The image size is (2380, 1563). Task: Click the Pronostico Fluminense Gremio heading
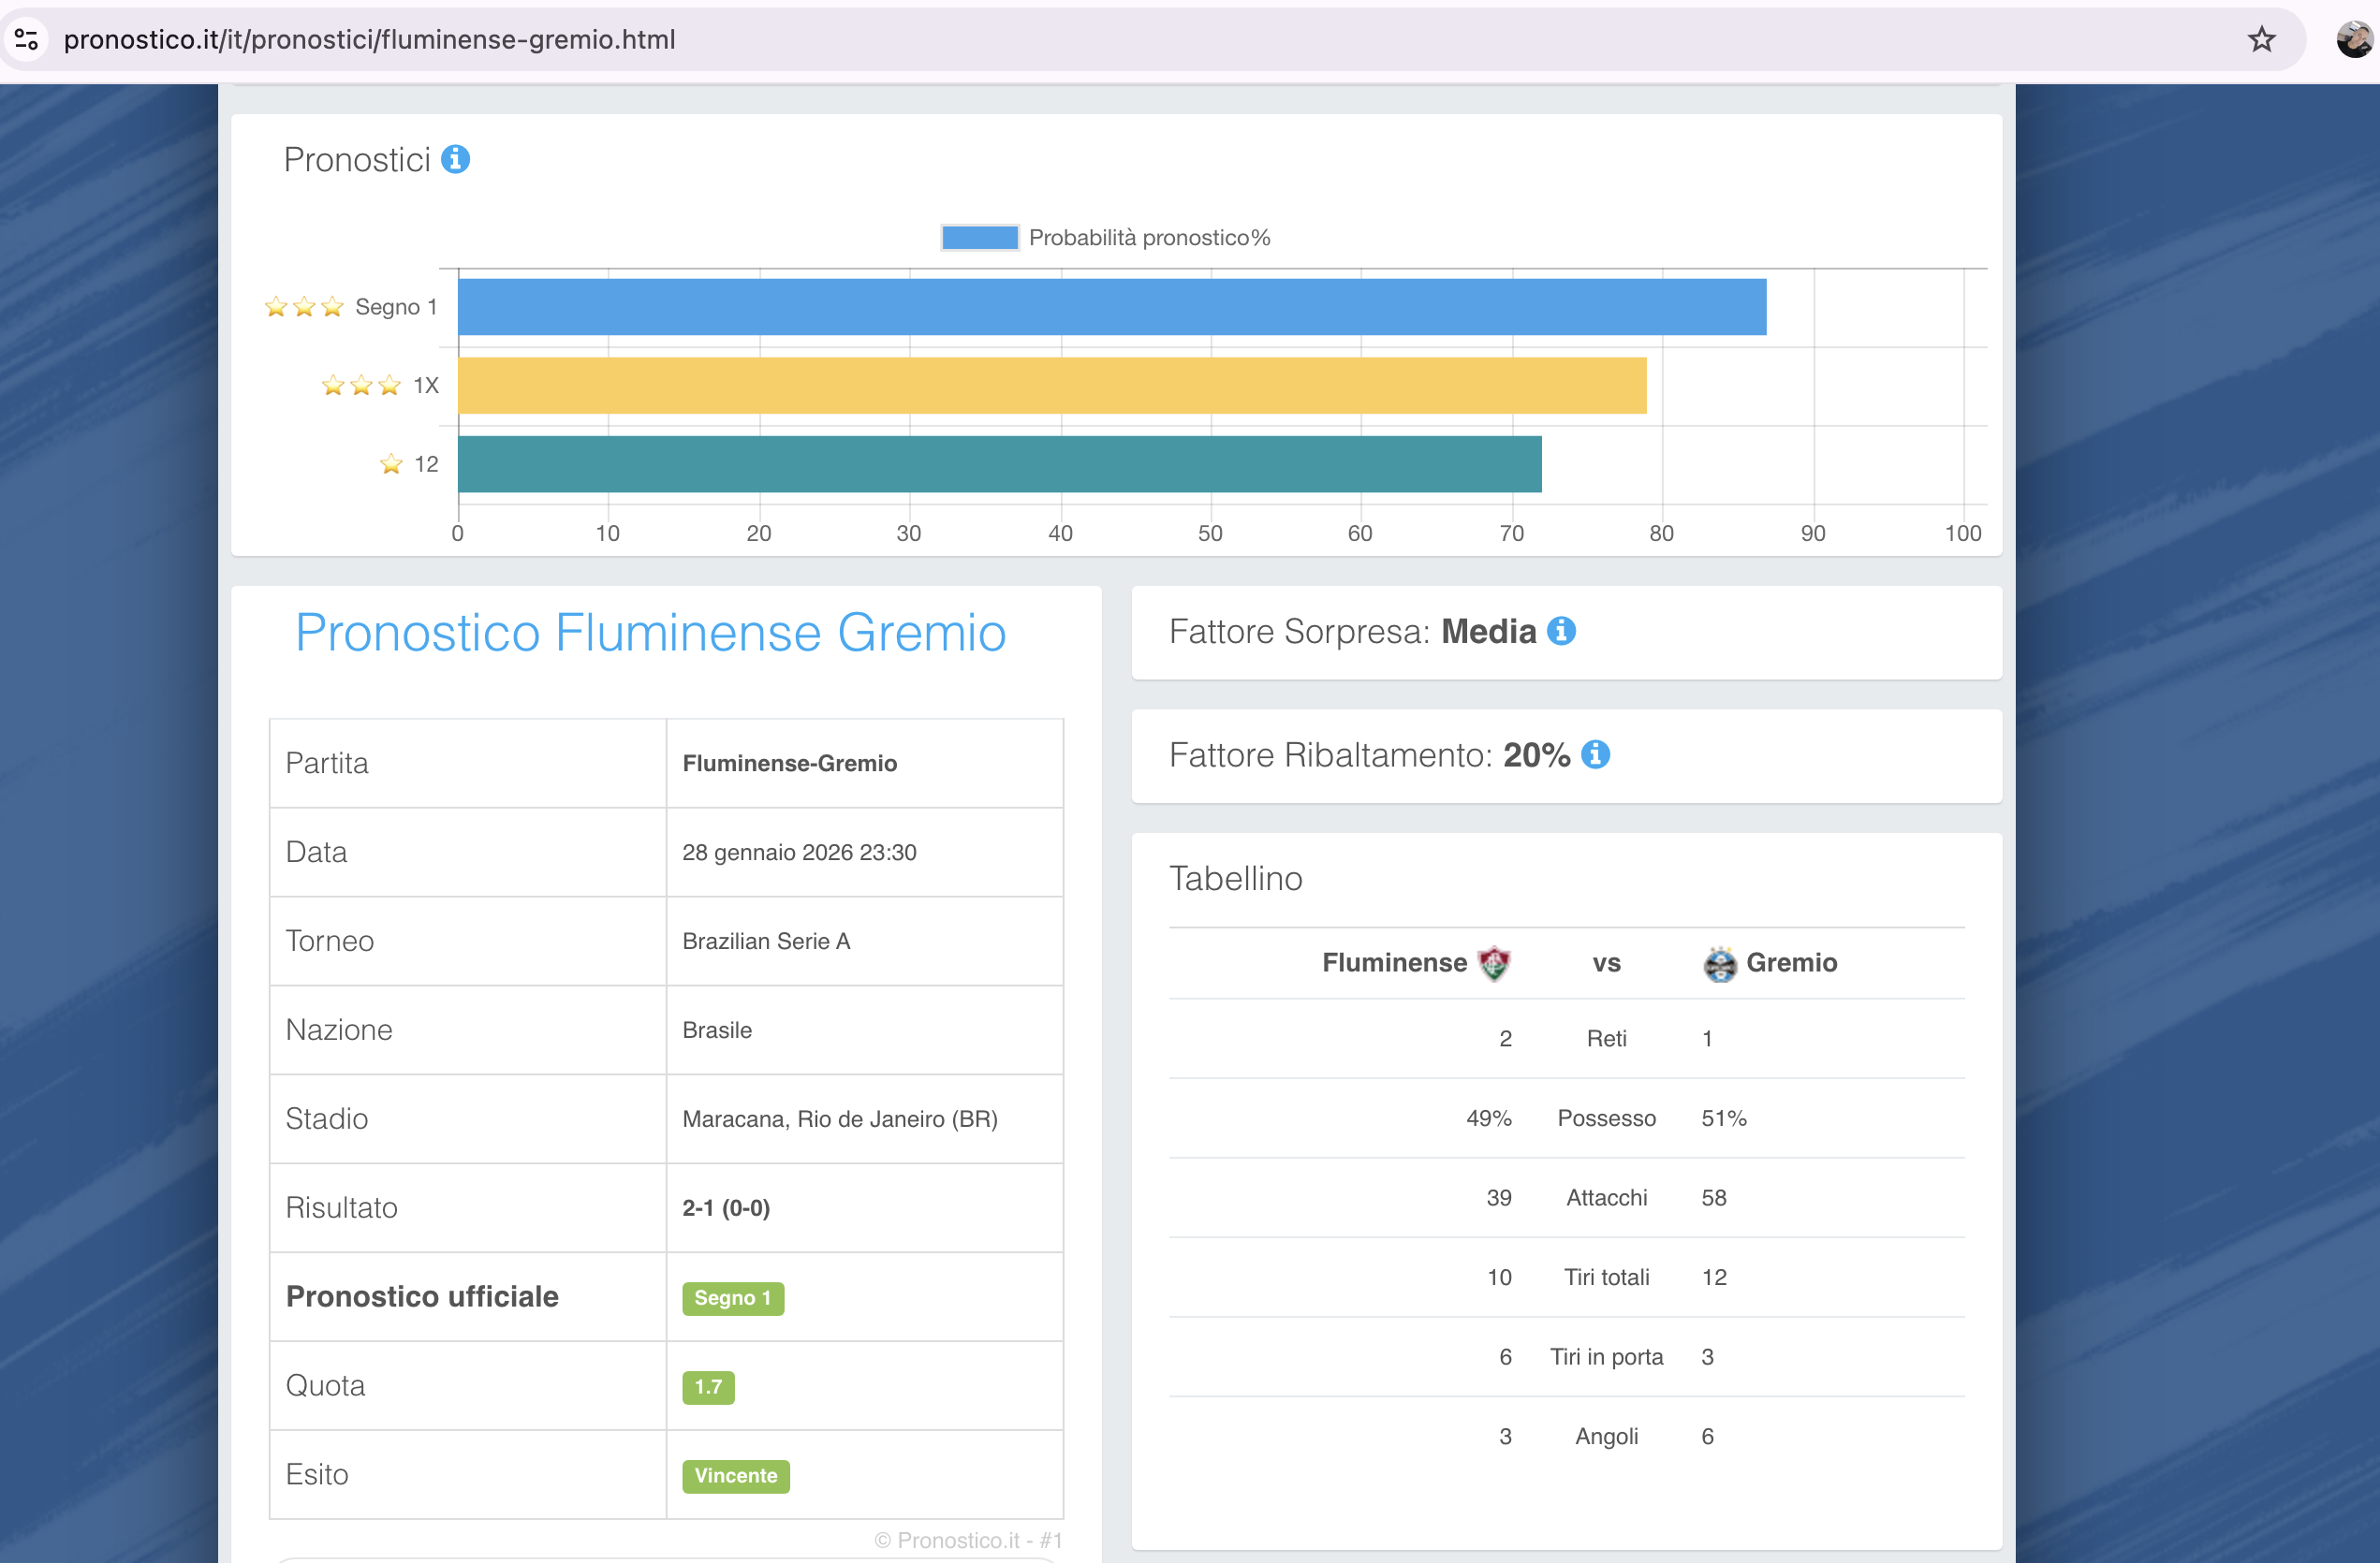[650, 633]
